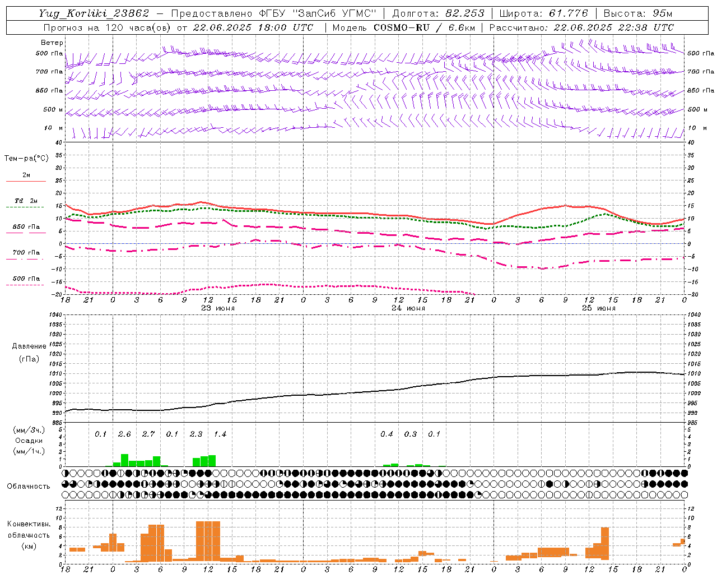Click the Тем-ра(°C) axis title
The width and height of the screenshot is (717, 574).
(26, 159)
